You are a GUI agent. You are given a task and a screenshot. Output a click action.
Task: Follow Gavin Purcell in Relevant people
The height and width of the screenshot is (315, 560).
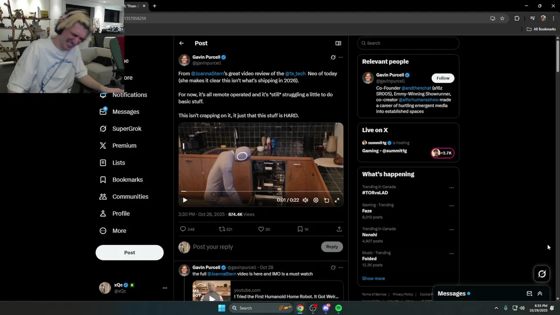click(443, 78)
